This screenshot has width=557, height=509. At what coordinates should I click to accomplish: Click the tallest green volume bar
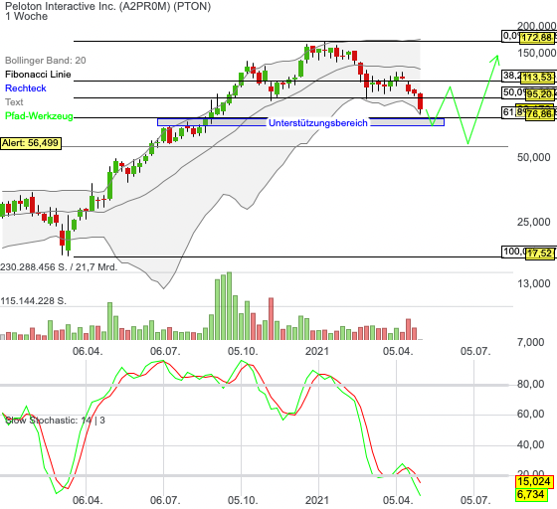(x=229, y=306)
